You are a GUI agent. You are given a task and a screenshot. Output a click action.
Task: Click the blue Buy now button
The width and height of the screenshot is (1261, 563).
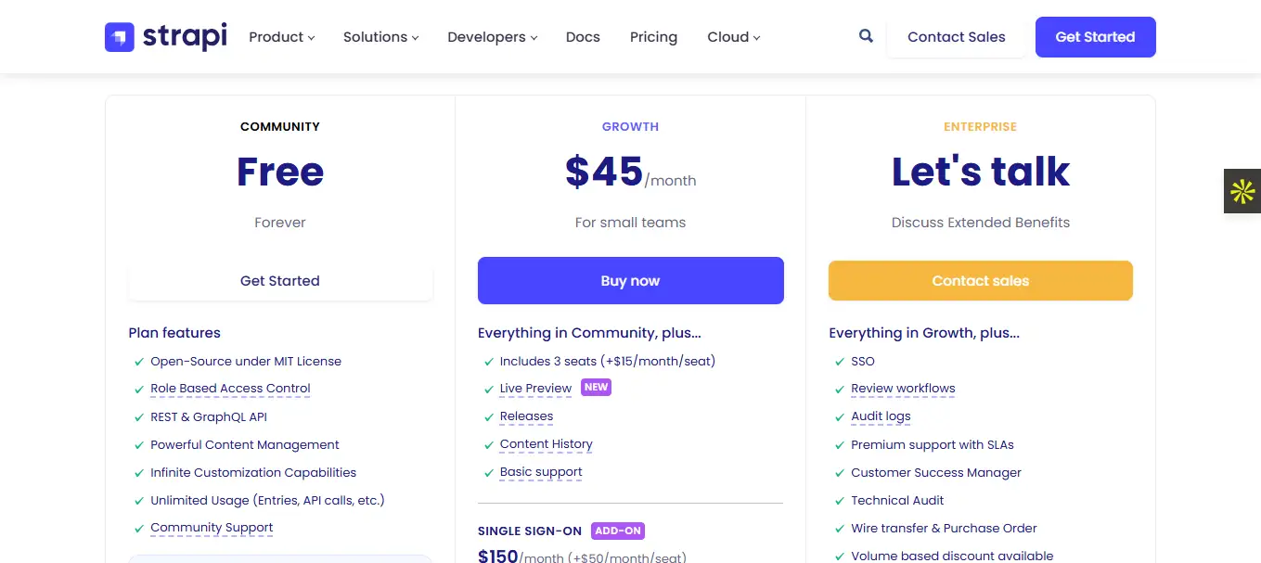[x=630, y=281]
